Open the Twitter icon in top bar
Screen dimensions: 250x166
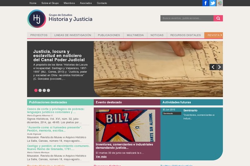pyautogui.click(x=212, y=3)
